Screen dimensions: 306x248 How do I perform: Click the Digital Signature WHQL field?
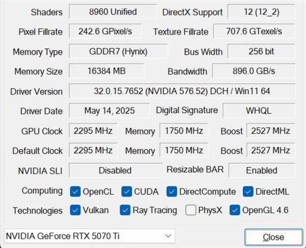pyautogui.click(x=259, y=111)
